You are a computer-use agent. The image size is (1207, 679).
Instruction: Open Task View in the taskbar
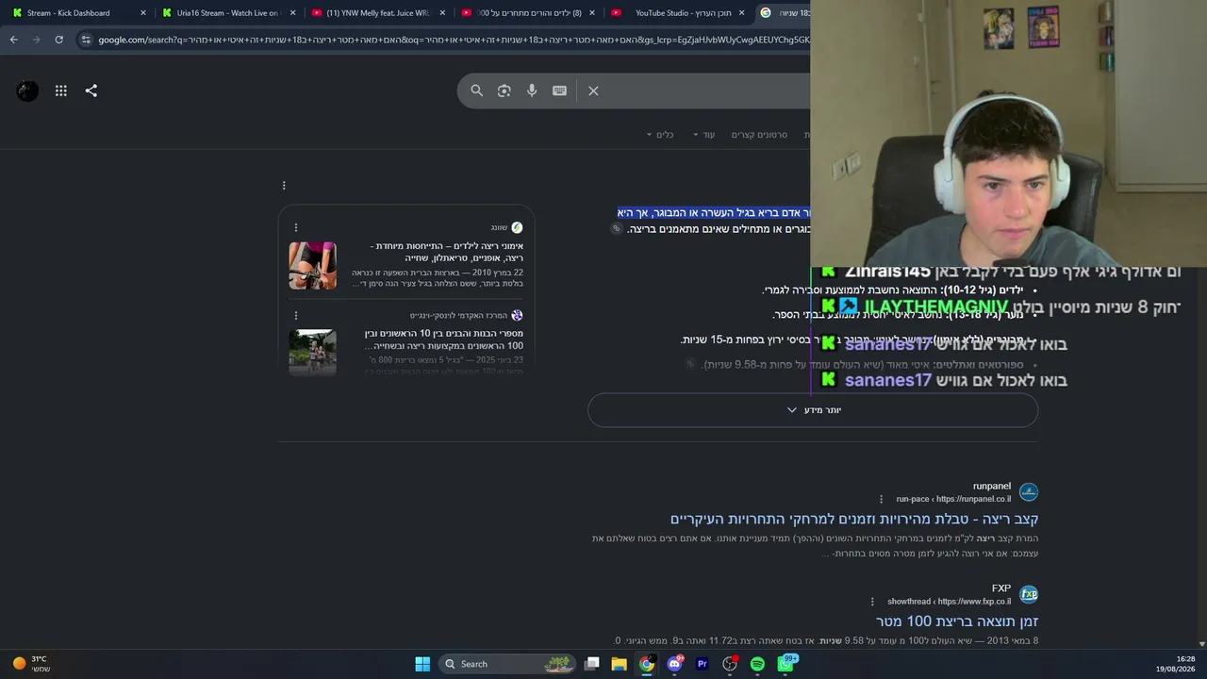[x=592, y=664]
